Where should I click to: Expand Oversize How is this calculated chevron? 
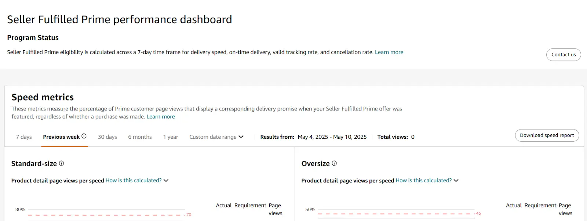[x=456, y=181]
